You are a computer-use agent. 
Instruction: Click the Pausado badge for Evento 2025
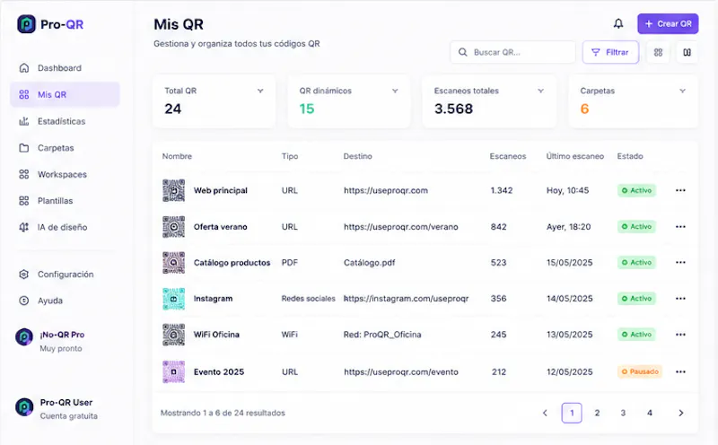[640, 371]
